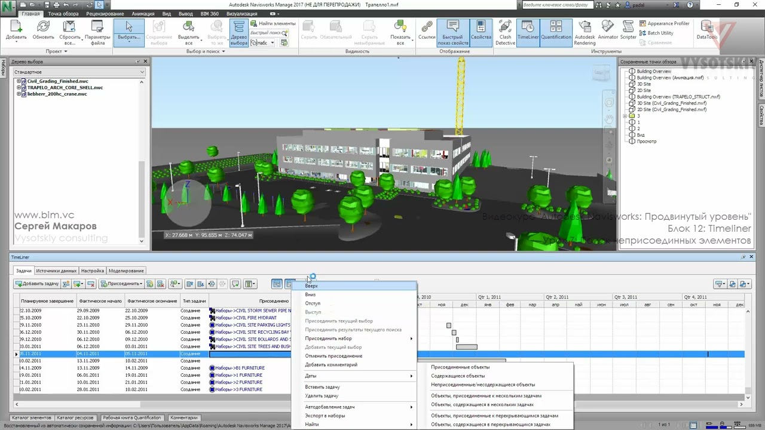Switch to Точка обзора ribbon tab

[x=63, y=14]
